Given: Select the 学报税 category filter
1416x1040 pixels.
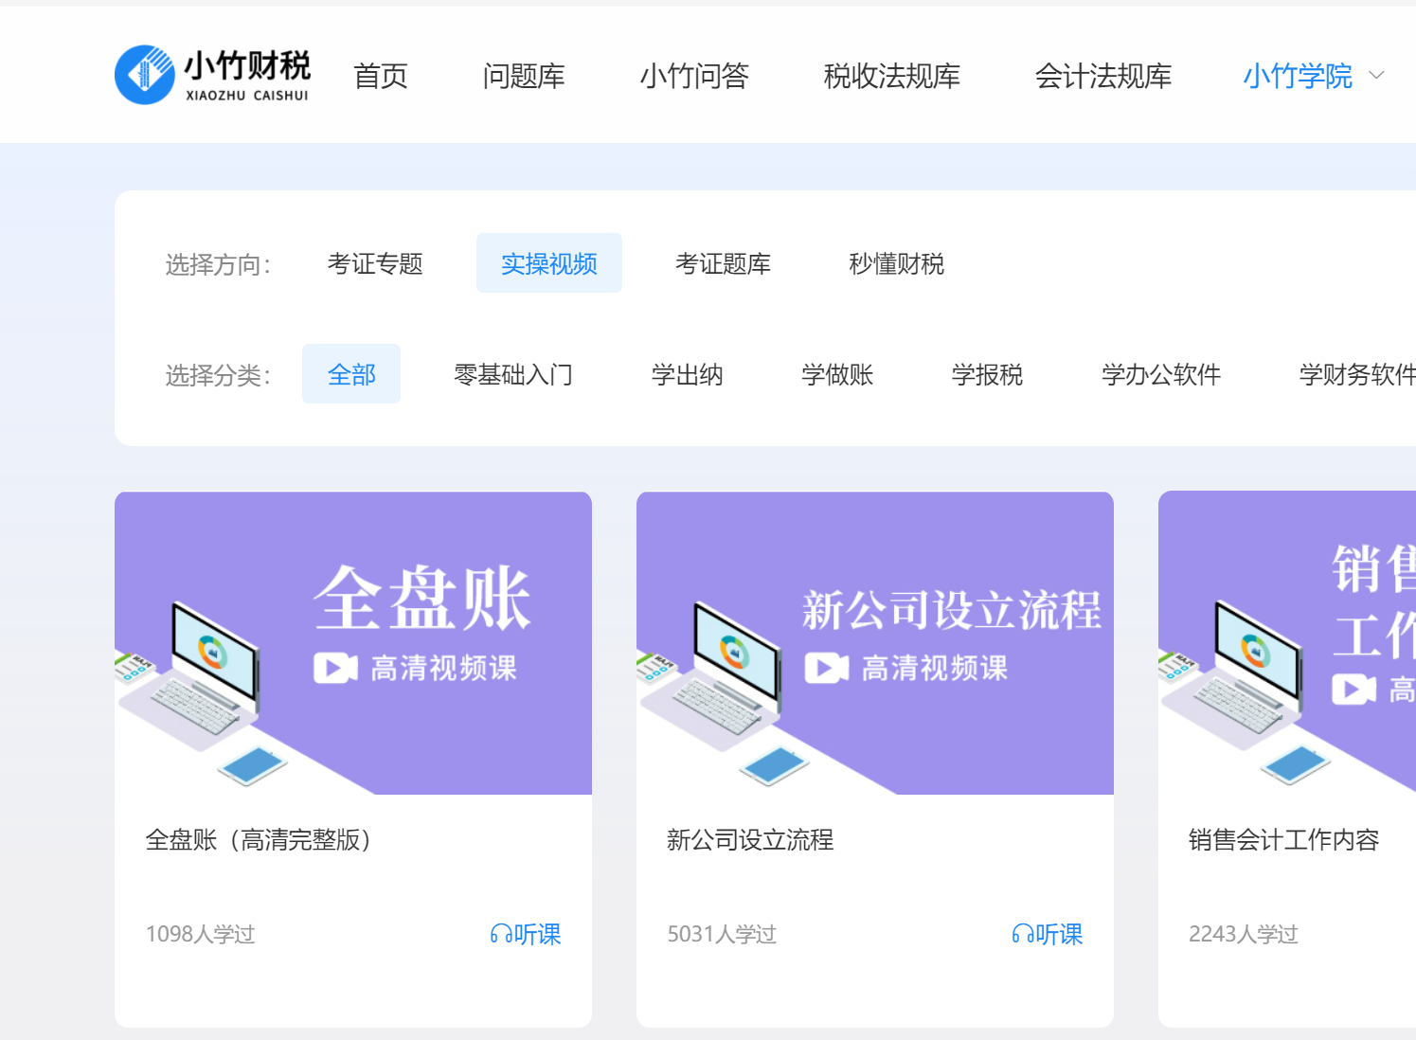Looking at the screenshot, I should coord(987,374).
